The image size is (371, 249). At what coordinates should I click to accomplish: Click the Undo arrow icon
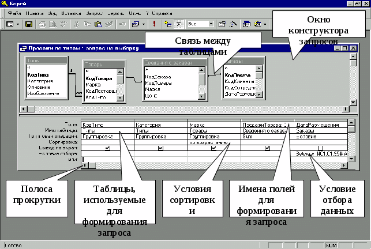pos(122,24)
